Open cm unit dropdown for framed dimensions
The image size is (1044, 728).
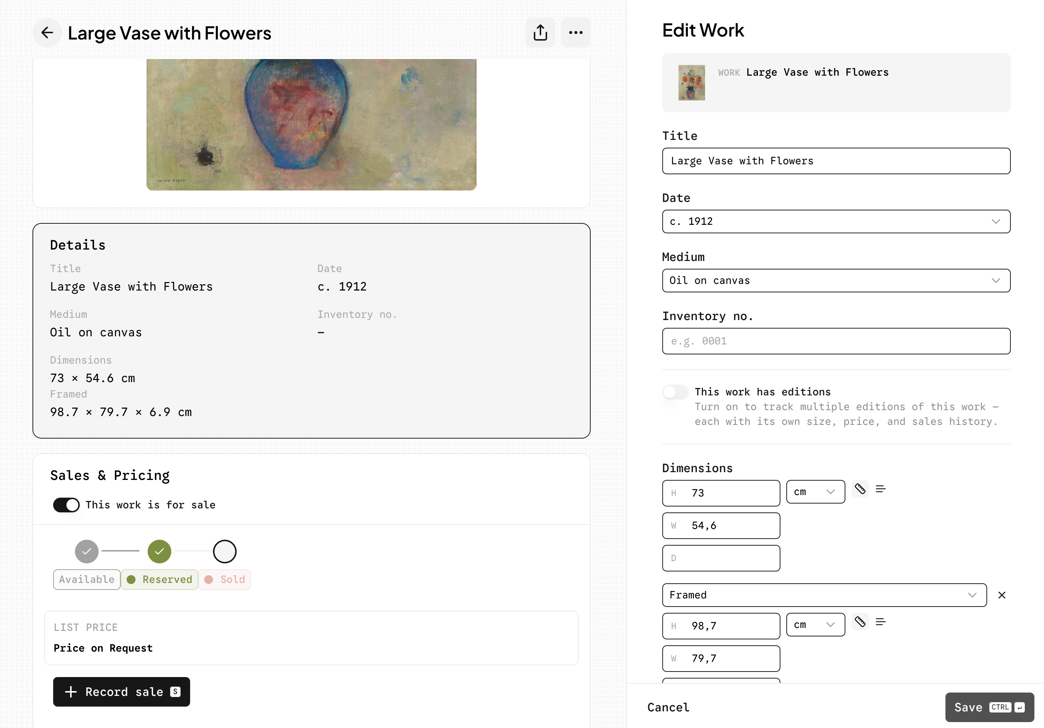click(x=815, y=624)
